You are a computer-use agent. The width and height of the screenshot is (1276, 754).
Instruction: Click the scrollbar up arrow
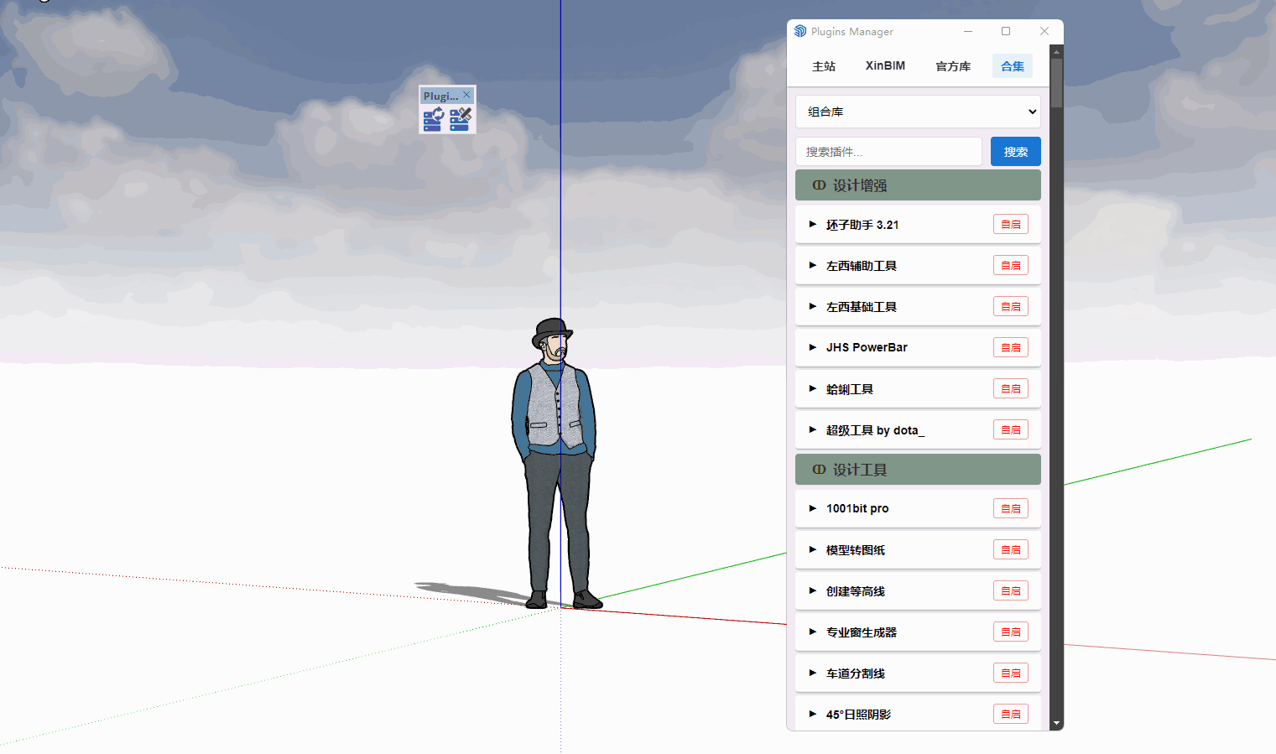[1056, 52]
